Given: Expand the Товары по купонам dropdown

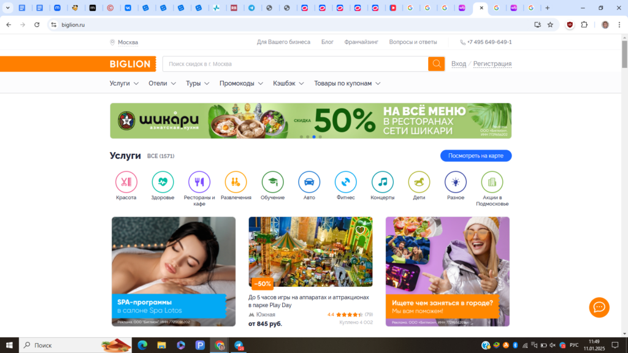Looking at the screenshot, I should (347, 83).
